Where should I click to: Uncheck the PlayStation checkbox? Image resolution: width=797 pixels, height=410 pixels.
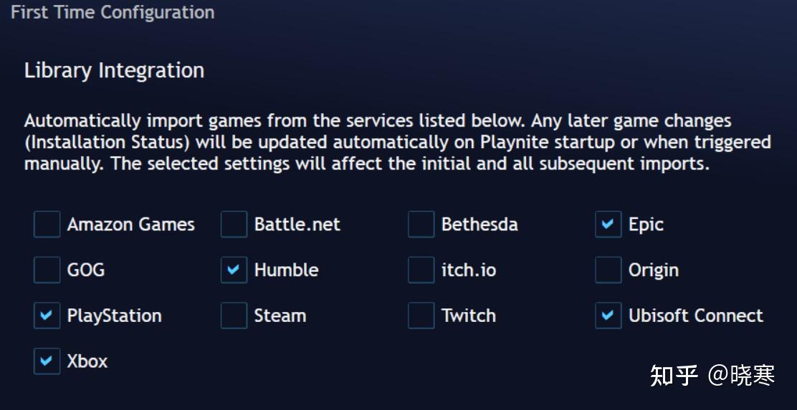(x=47, y=316)
